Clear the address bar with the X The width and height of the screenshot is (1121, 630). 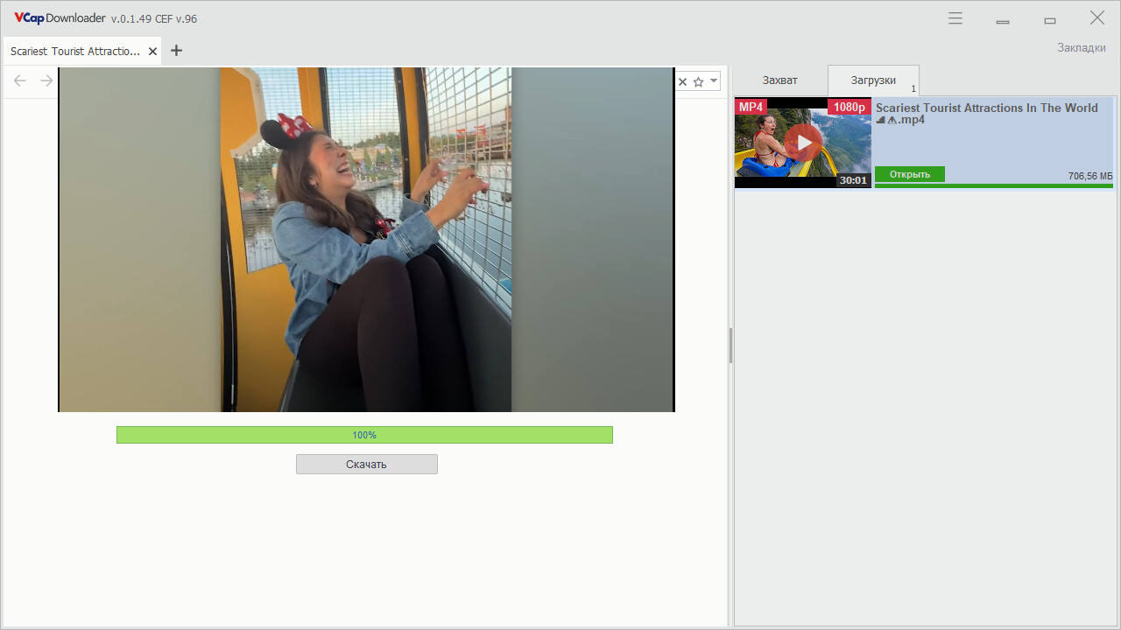pyautogui.click(x=683, y=81)
